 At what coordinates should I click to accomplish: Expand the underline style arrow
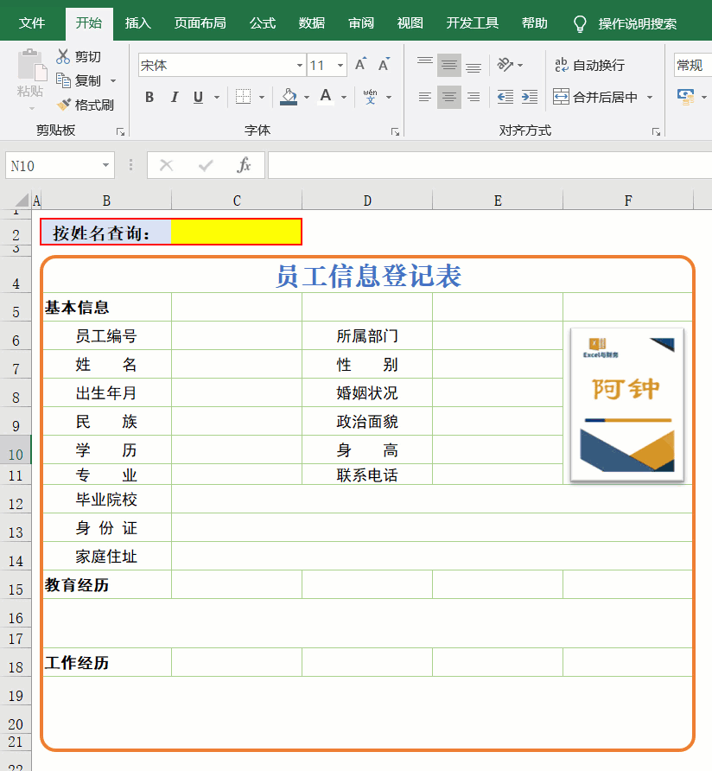pos(217,98)
